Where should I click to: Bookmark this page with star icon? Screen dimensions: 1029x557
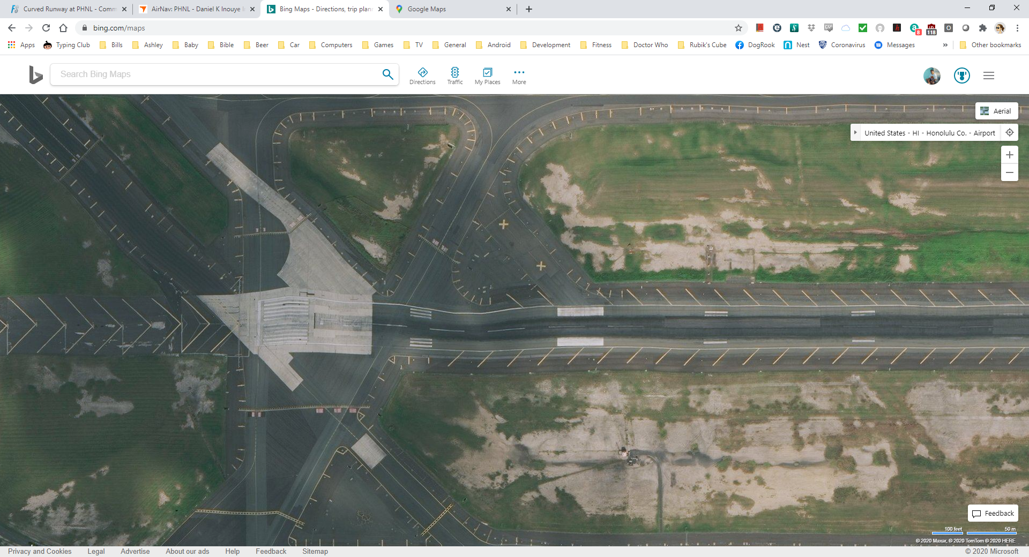tap(739, 28)
